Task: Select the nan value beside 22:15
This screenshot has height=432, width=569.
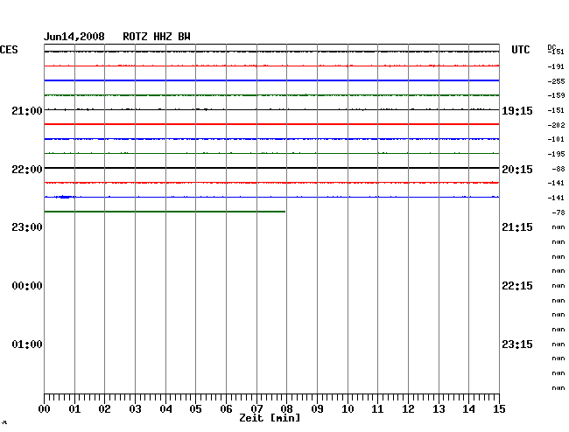Action: [558, 286]
